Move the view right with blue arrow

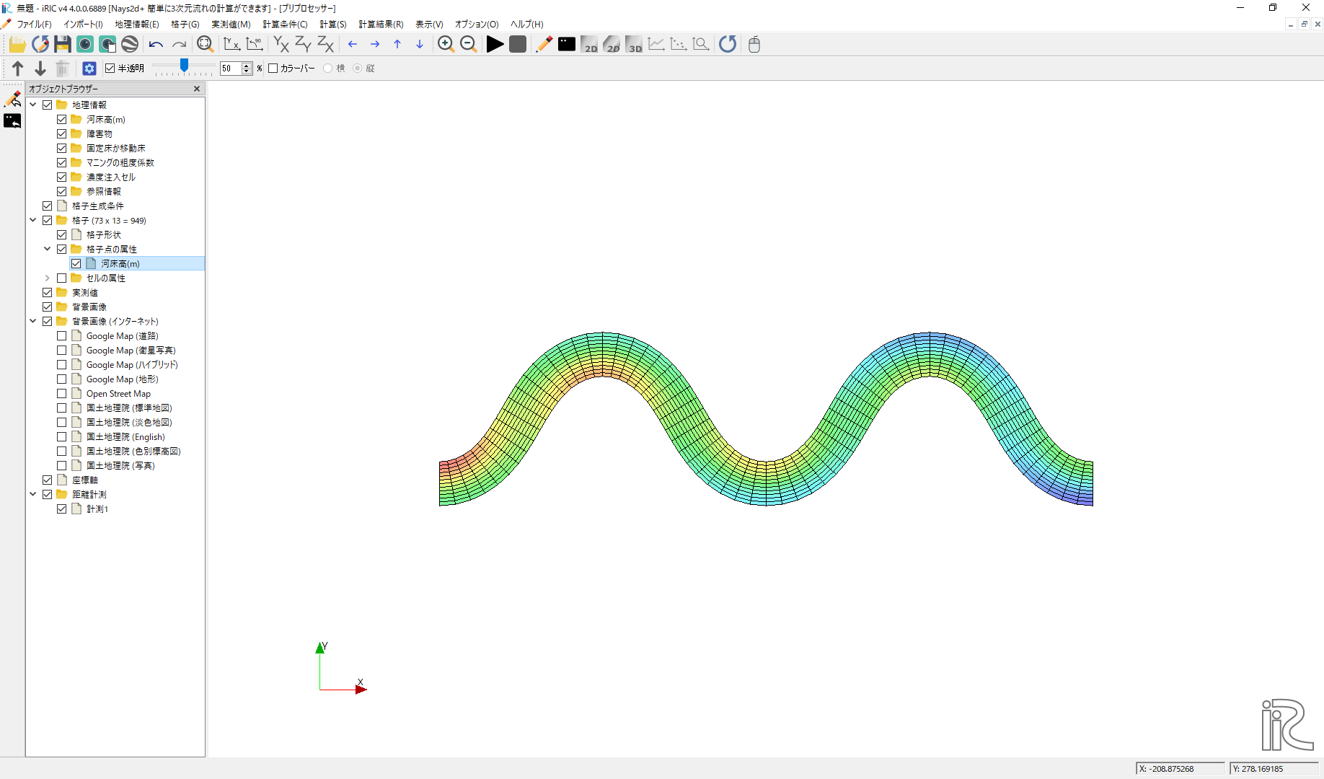click(375, 45)
